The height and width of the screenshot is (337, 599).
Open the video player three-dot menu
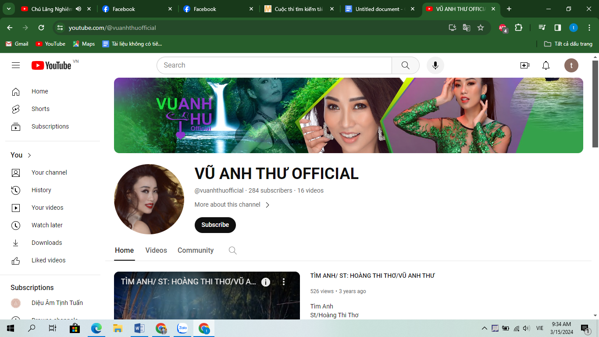pos(284,282)
